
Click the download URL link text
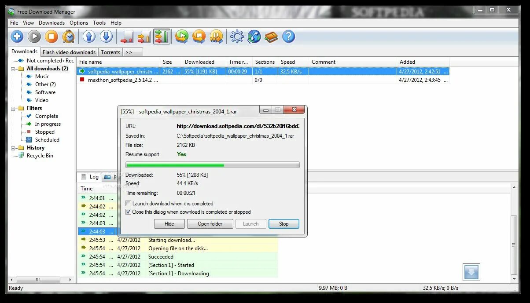pos(238,126)
